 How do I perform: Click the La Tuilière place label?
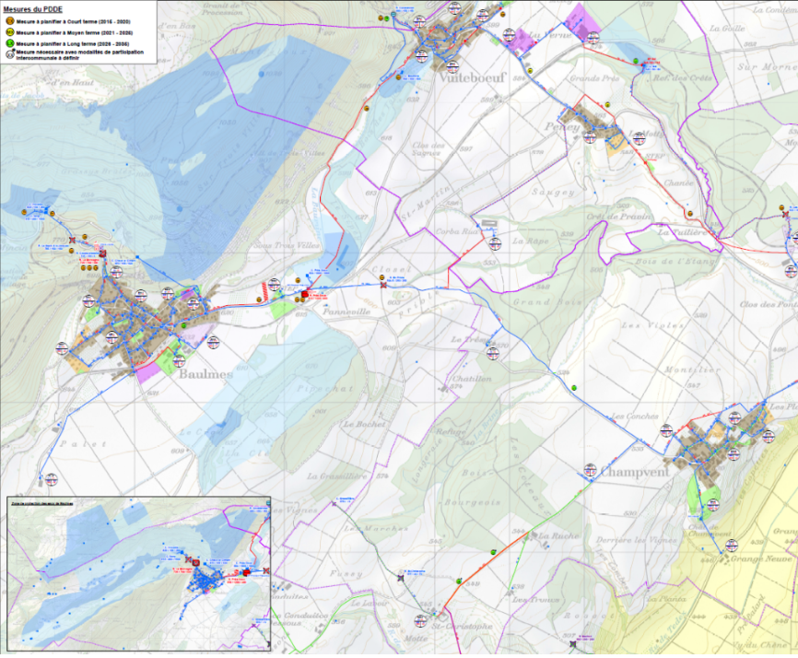point(683,232)
